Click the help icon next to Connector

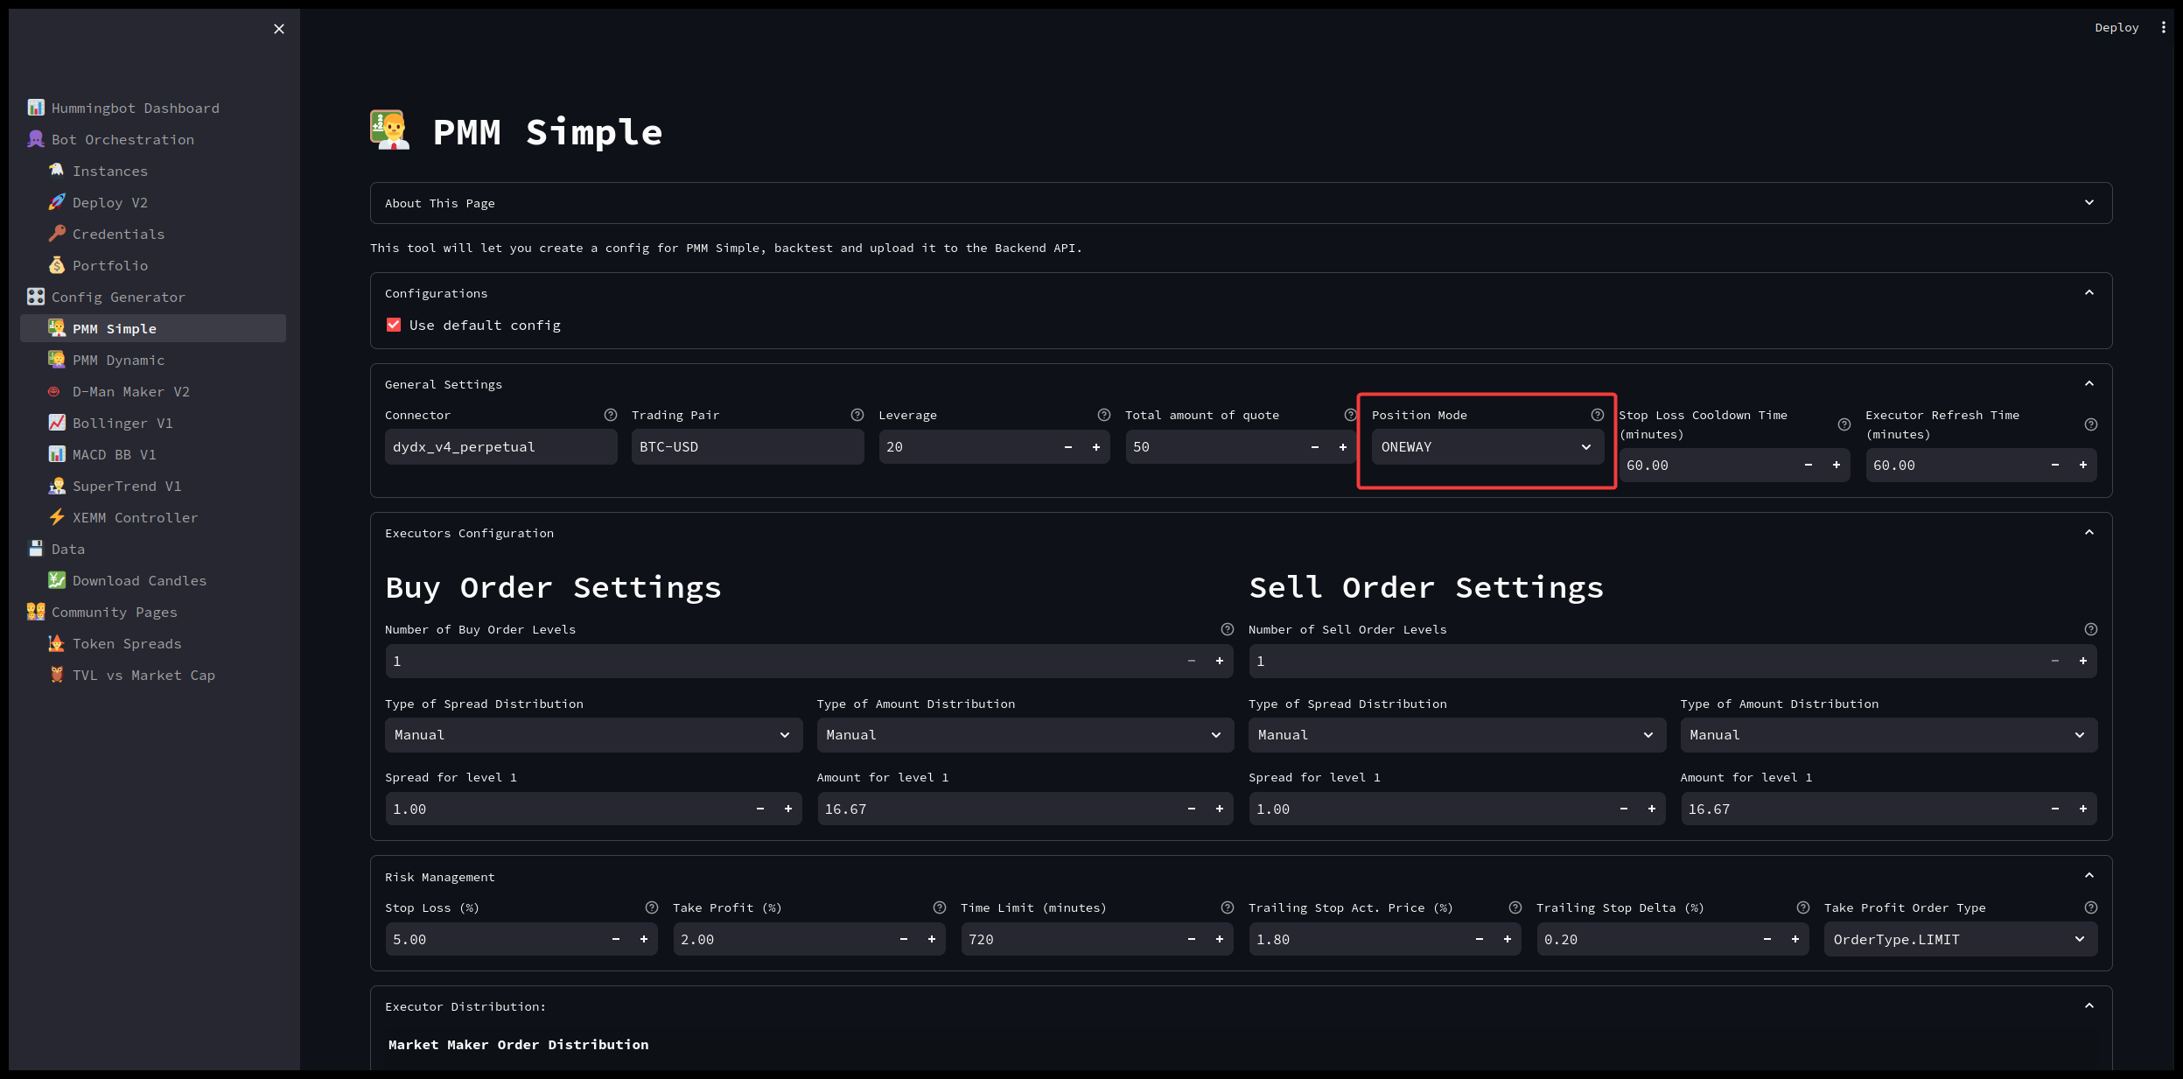tap(611, 415)
